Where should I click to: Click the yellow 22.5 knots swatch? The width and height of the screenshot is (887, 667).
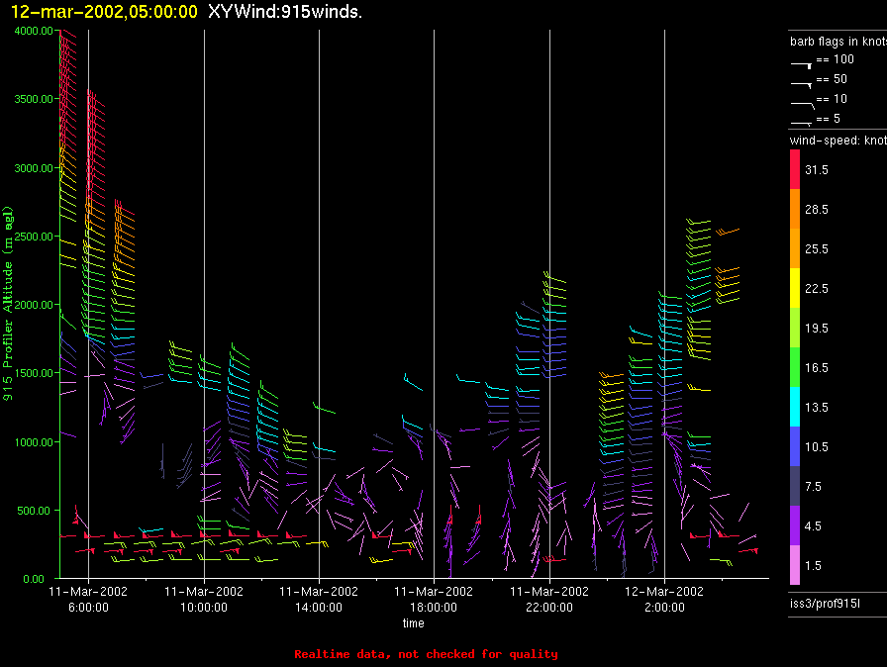795,288
